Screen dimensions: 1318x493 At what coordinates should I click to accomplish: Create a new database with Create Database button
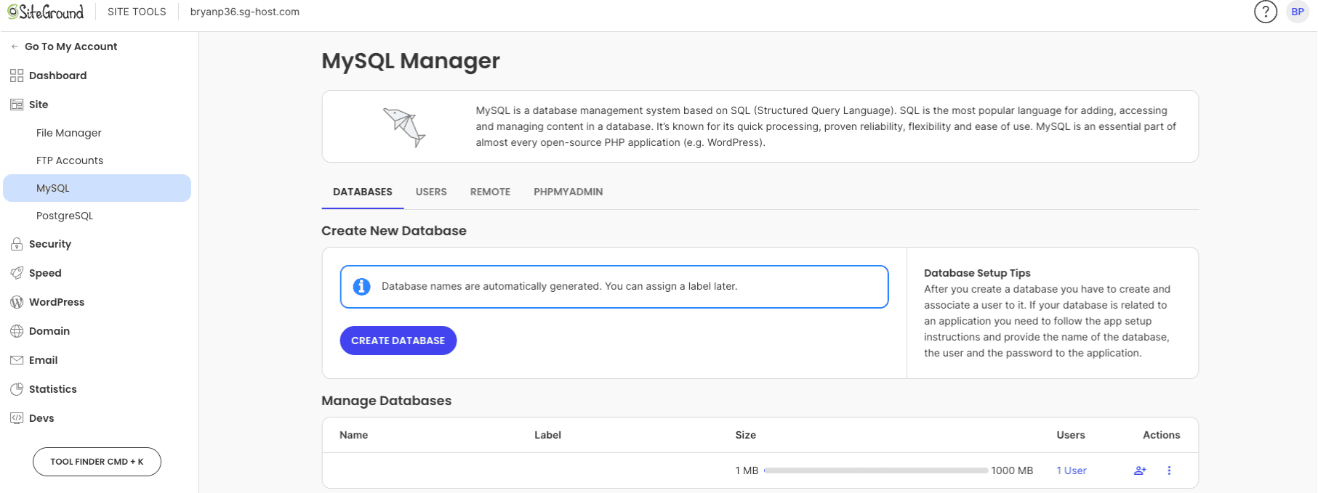coord(398,341)
